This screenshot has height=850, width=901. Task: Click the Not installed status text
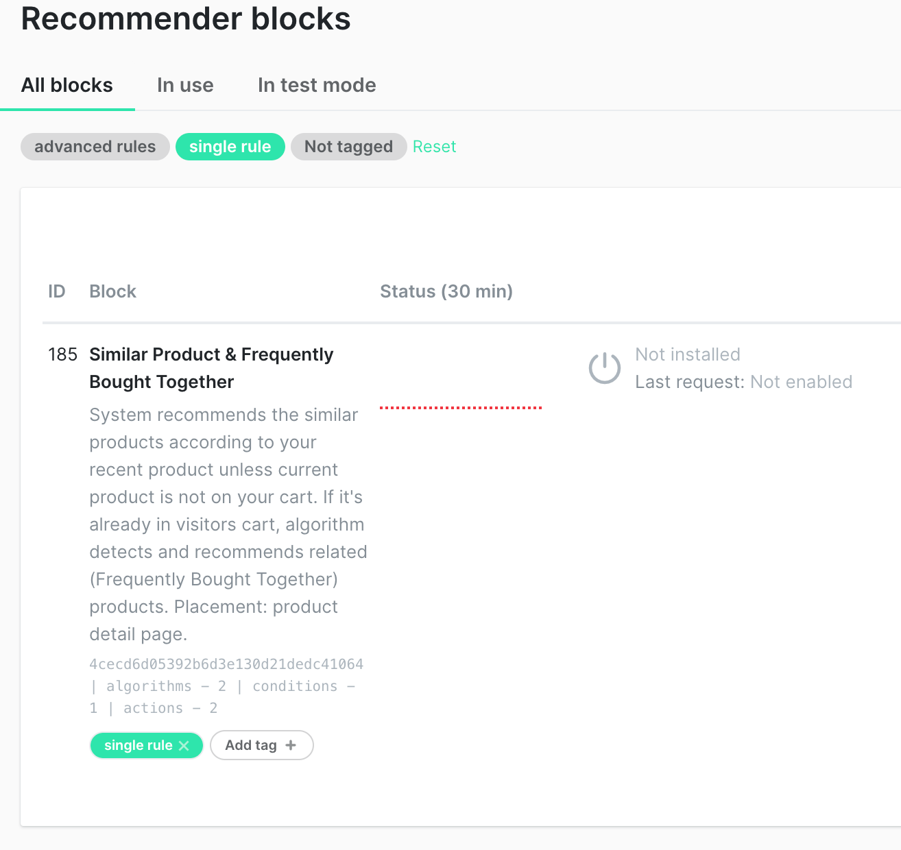pos(688,354)
